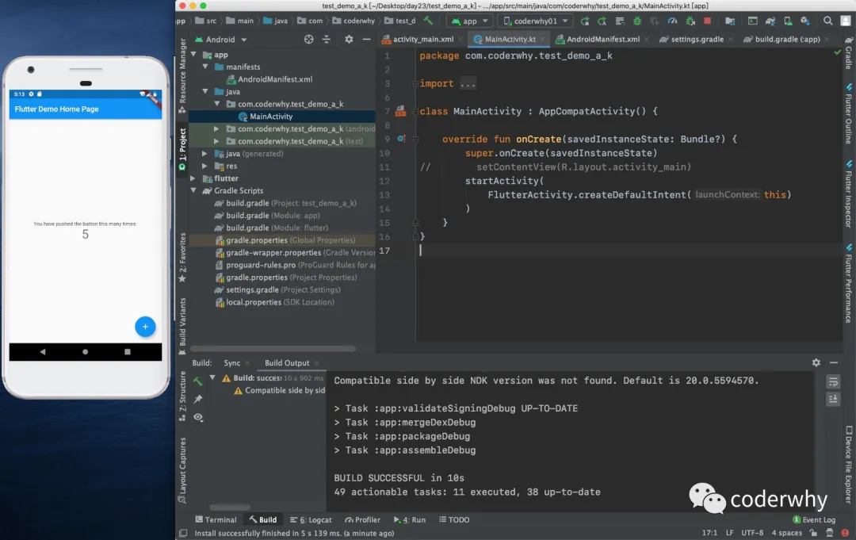Select the Build Output tab
Image resolution: width=856 pixels, height=540 pixels.
(x=287, y=363)
